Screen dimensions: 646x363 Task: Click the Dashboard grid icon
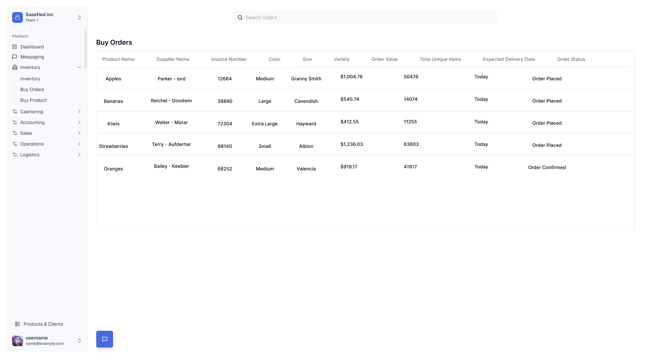(x=14, y=47)
